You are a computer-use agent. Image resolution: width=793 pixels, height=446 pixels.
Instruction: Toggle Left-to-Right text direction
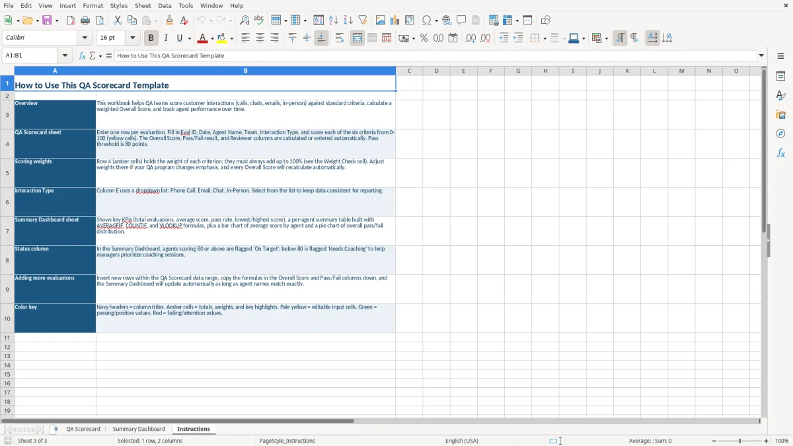620,38
